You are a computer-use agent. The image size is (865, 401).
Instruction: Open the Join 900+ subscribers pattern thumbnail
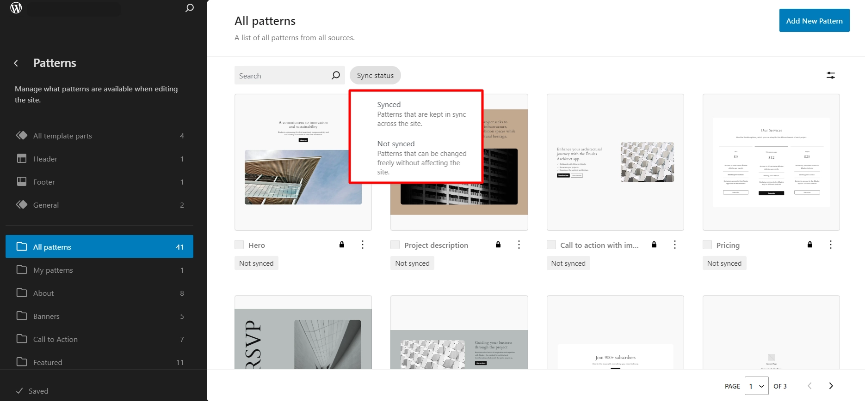pyautogui.click(x=615, y=332)
